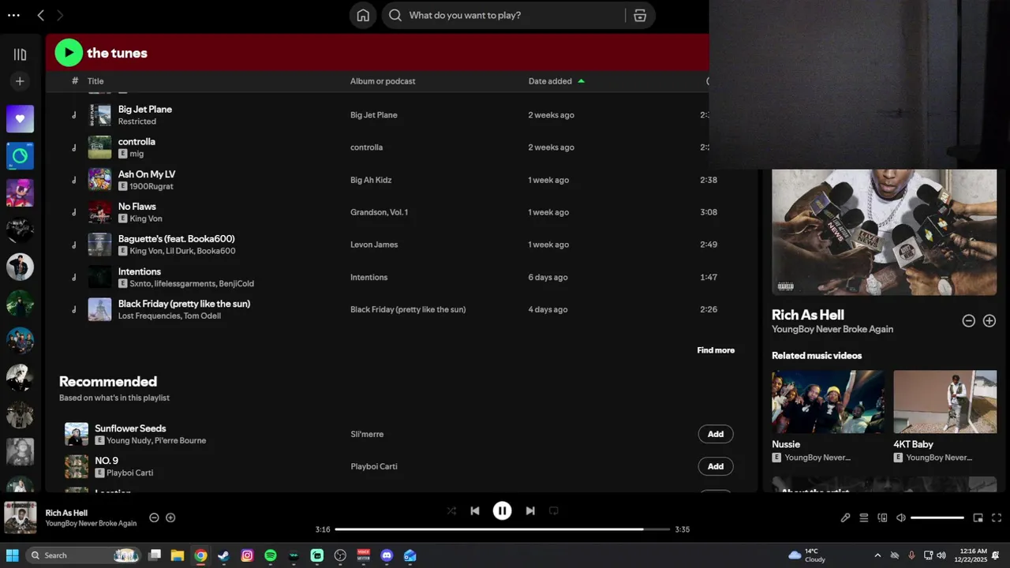Click the 'Intentions' track cover art
The width and height of the screenshot is (1010, 568).
[x=99, y=277]
